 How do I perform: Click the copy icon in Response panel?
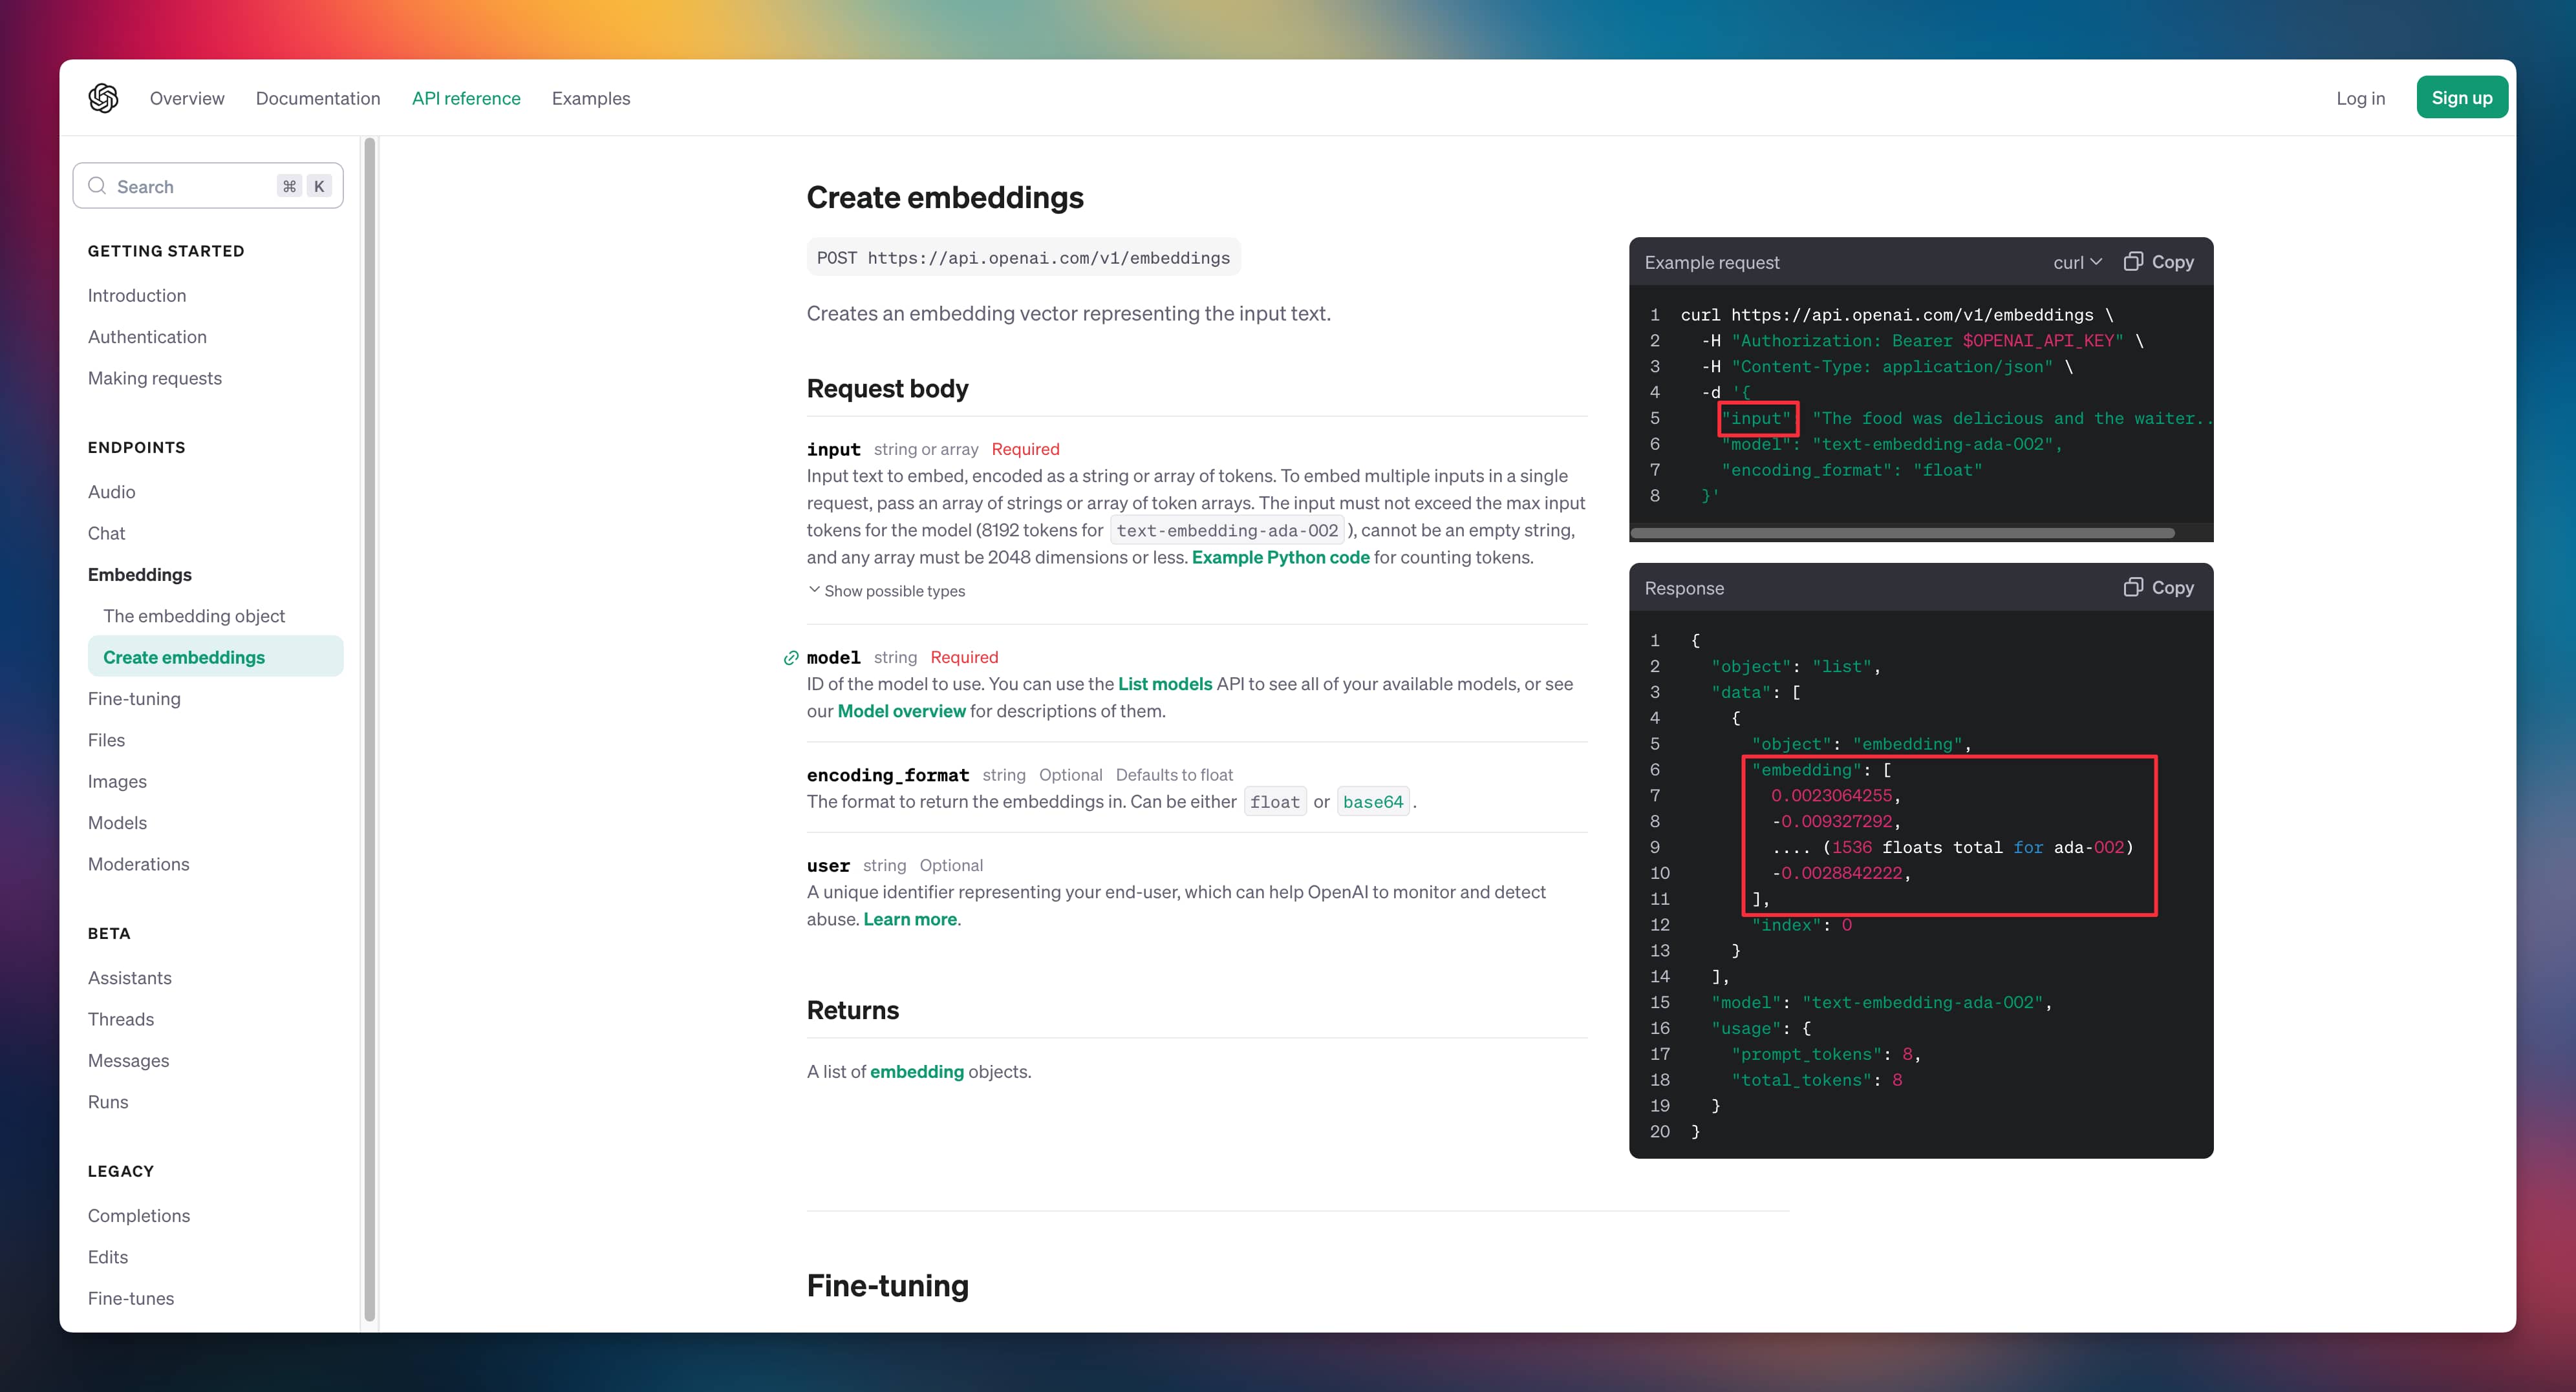[2132, 587]
